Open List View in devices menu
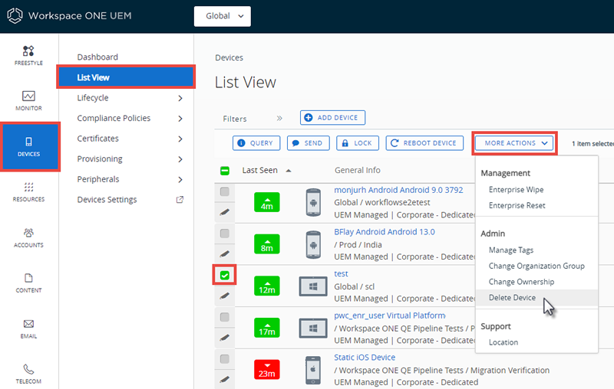 (x=126, y=77)
